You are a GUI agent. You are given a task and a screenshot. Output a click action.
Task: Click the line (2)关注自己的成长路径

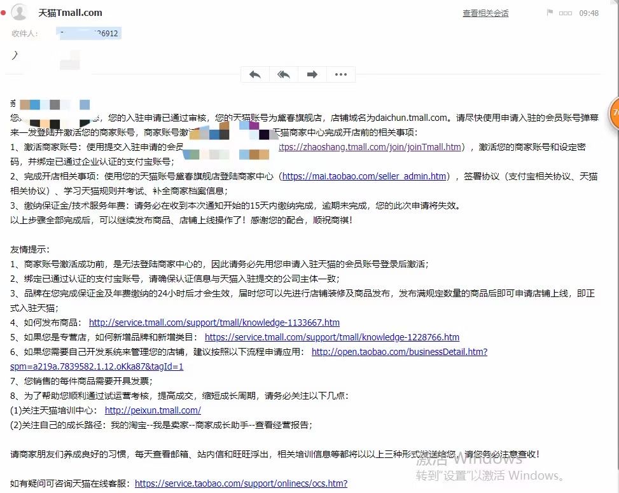162,425
